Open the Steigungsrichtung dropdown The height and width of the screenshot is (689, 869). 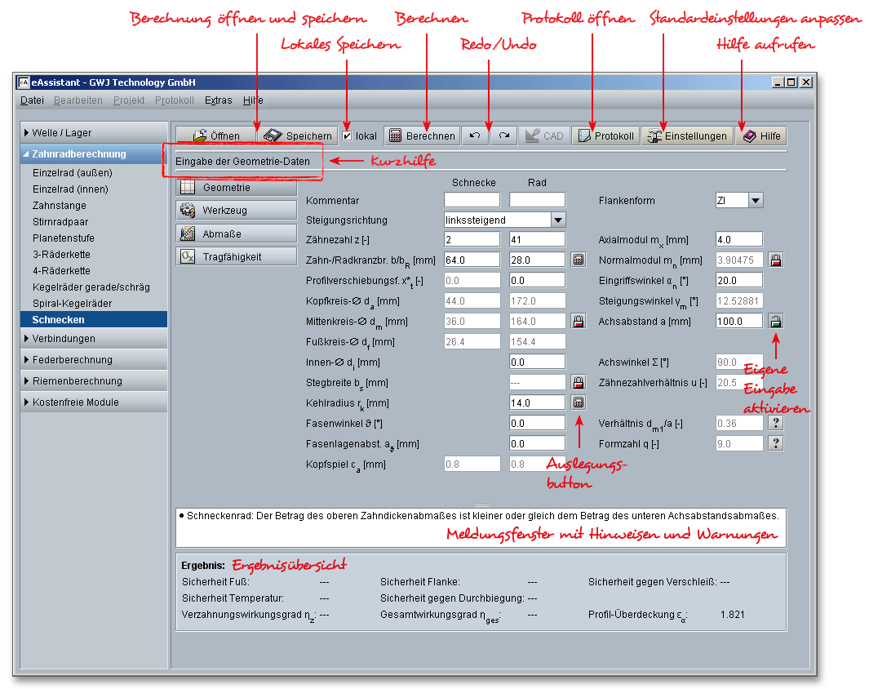coord(557,220)
